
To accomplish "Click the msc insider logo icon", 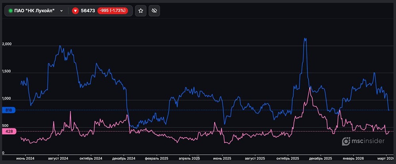I will tap(346, 142).
